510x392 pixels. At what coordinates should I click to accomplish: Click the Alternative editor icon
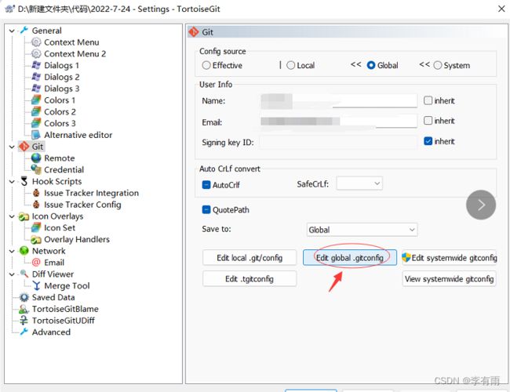coord(36,135)
